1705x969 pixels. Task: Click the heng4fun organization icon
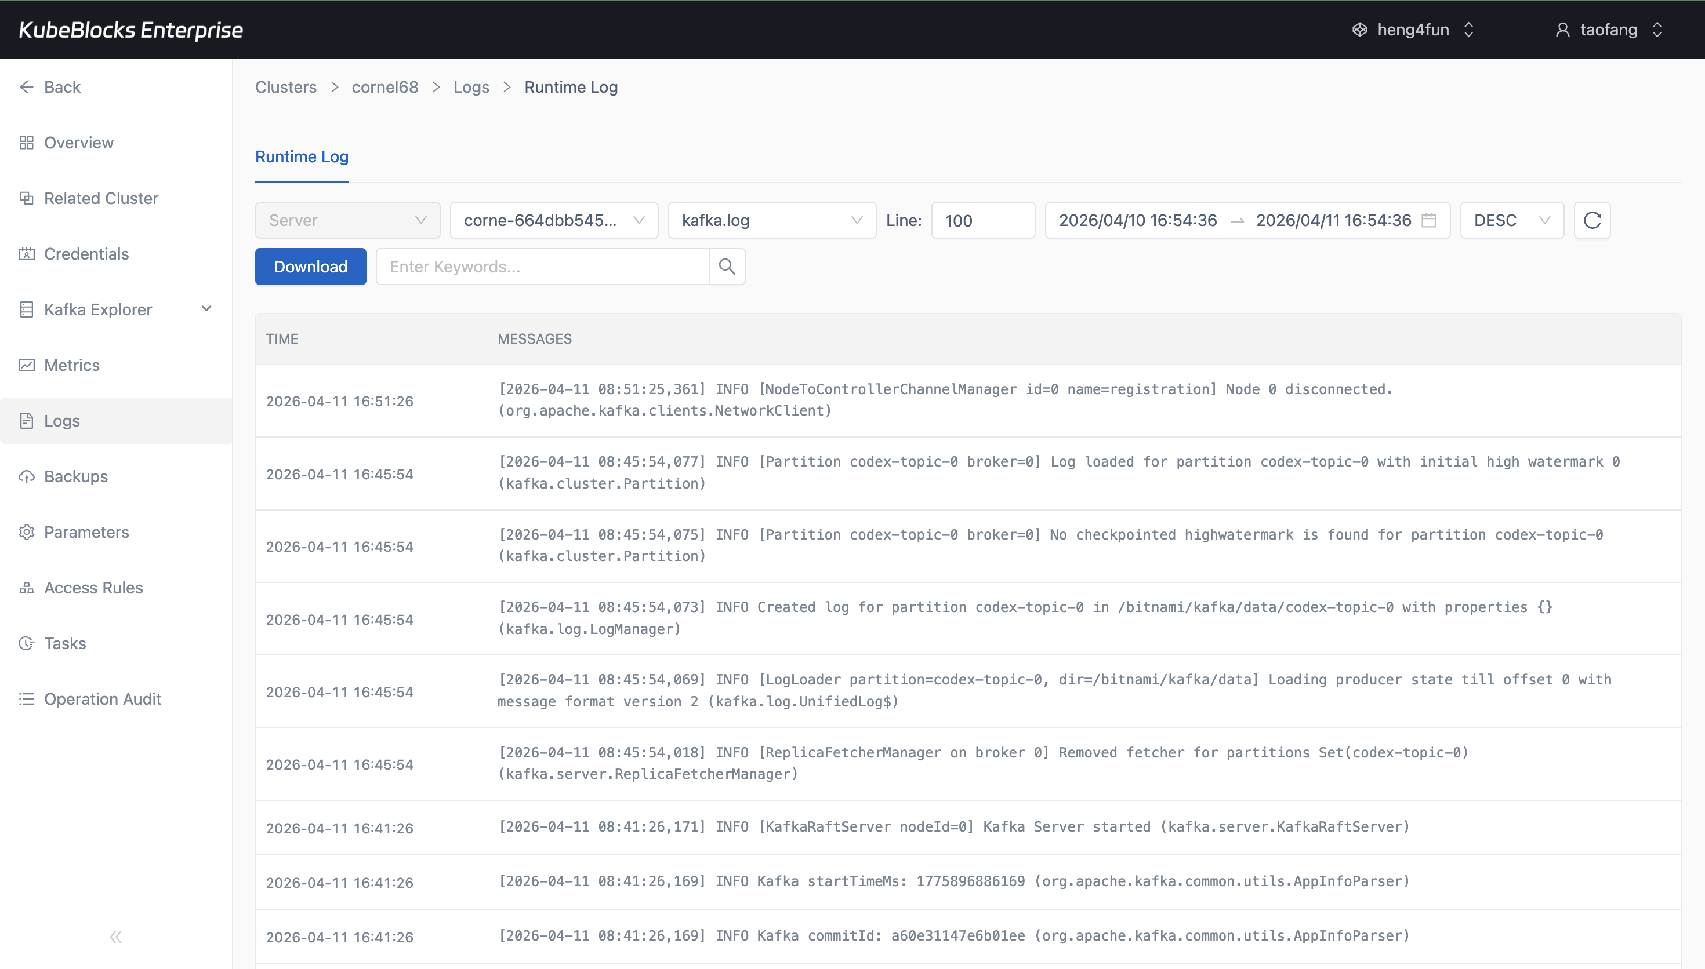(x=1359, y=30)
